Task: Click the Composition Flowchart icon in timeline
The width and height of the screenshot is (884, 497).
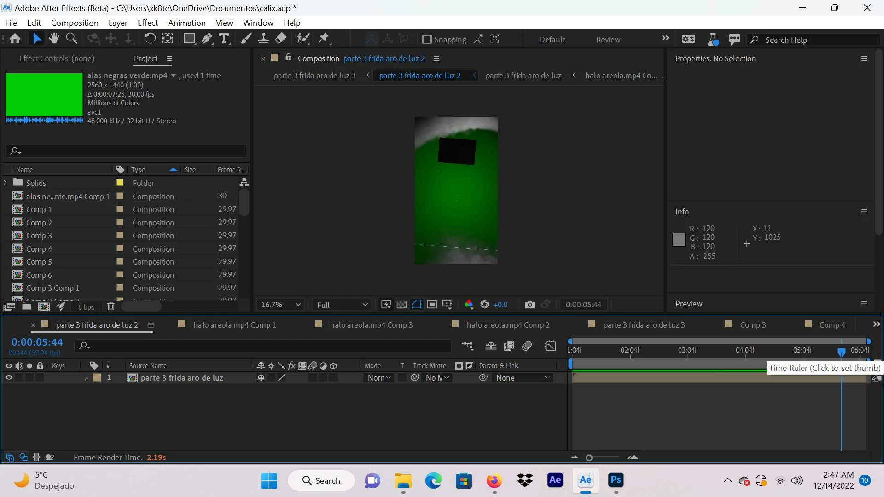Action: pyautogui.click(x=467, y=346)
